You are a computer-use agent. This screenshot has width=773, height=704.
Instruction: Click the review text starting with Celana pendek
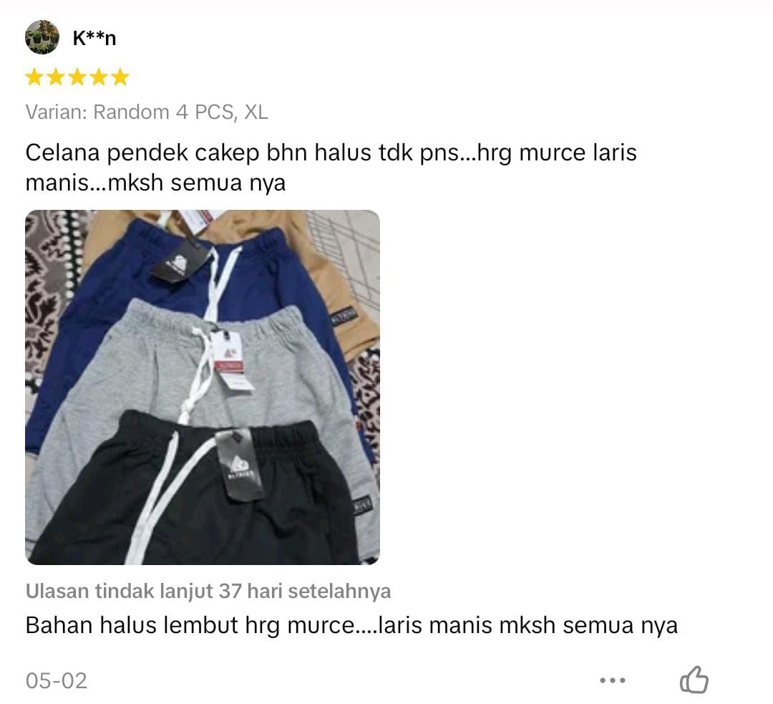tap(331, 168)
